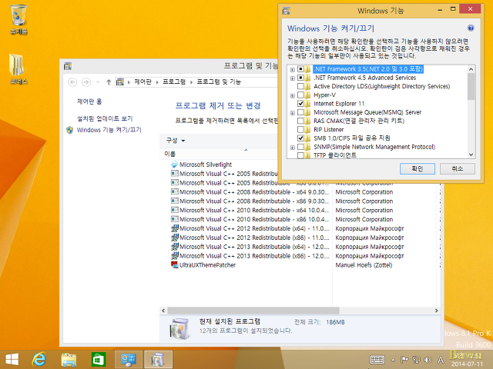Click 확인 button in Windows Features

[x=418, y=169]
